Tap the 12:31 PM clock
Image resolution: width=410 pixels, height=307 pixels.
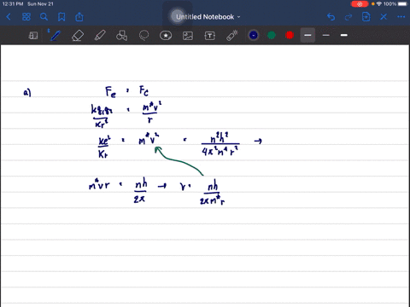(13, 4)
